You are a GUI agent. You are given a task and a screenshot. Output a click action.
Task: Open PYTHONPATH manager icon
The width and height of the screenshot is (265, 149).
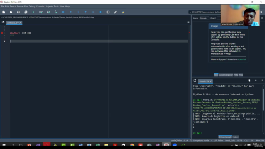point(123,12)
